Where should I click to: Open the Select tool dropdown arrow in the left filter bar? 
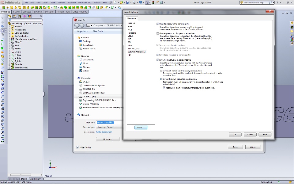click(6, 30)
